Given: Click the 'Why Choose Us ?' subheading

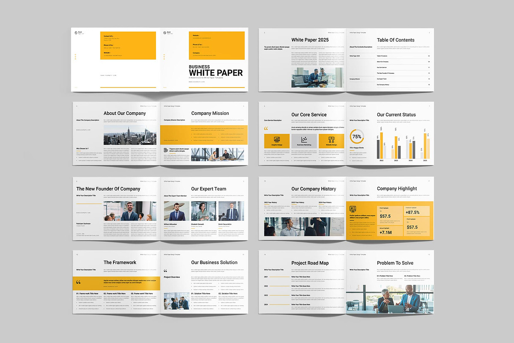Looking at the screenshot, I should click(83, 149).
